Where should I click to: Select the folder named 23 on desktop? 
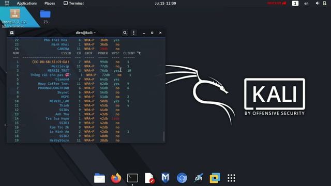46,17
